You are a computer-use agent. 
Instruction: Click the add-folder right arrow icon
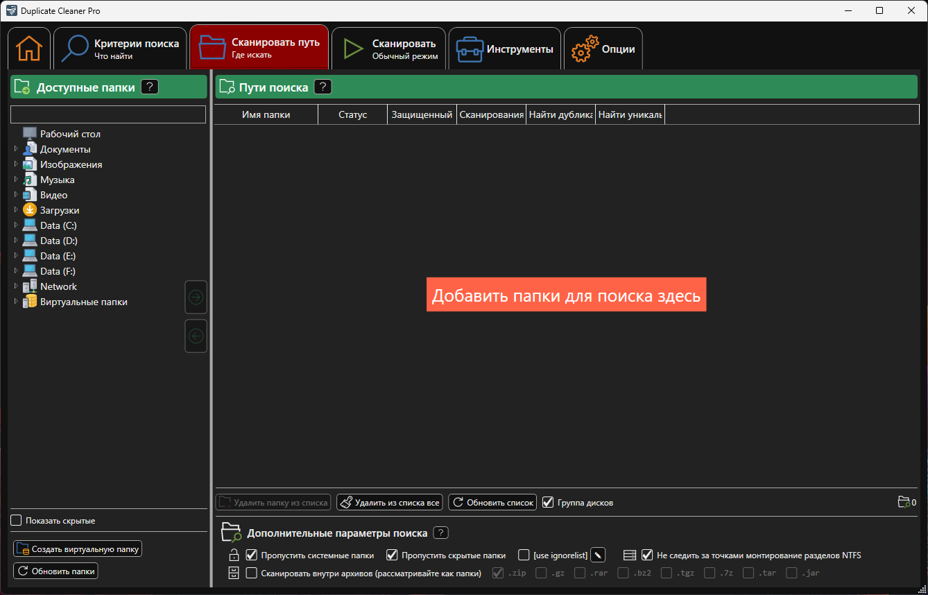196,297
